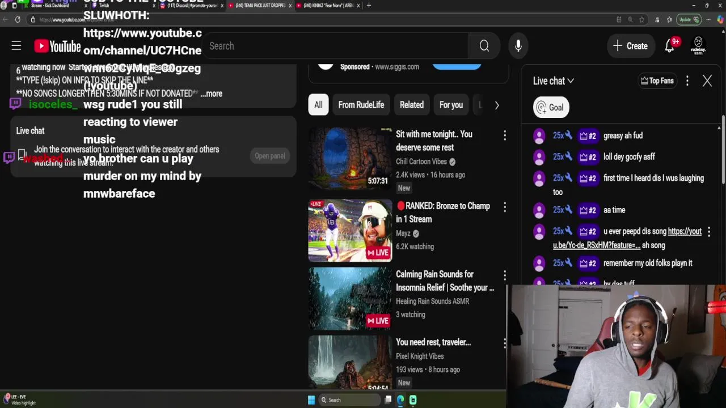Go to YouTube home via the logo

tap(57, 46)
